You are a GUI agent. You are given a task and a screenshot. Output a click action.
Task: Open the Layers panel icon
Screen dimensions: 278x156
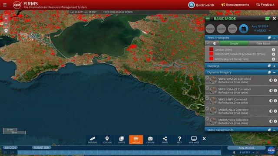click(x=122, y=140)
